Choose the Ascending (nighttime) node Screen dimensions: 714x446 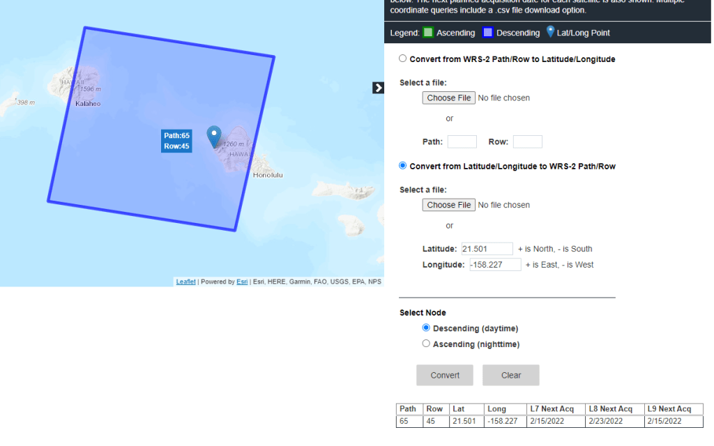(426, 344)
